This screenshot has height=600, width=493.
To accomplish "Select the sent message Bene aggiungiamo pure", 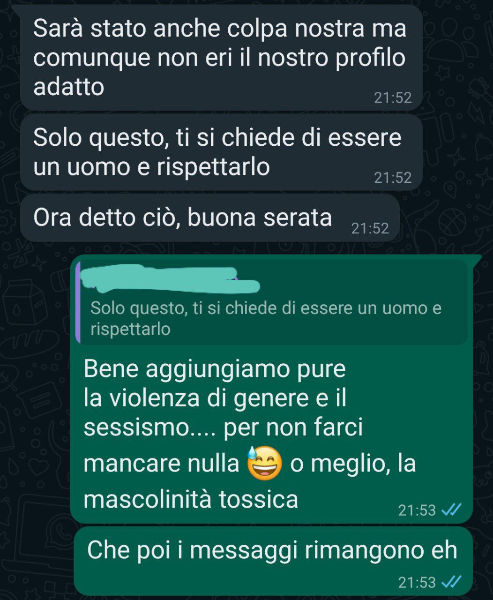I will pyautogui.click(x=272, y=389).
